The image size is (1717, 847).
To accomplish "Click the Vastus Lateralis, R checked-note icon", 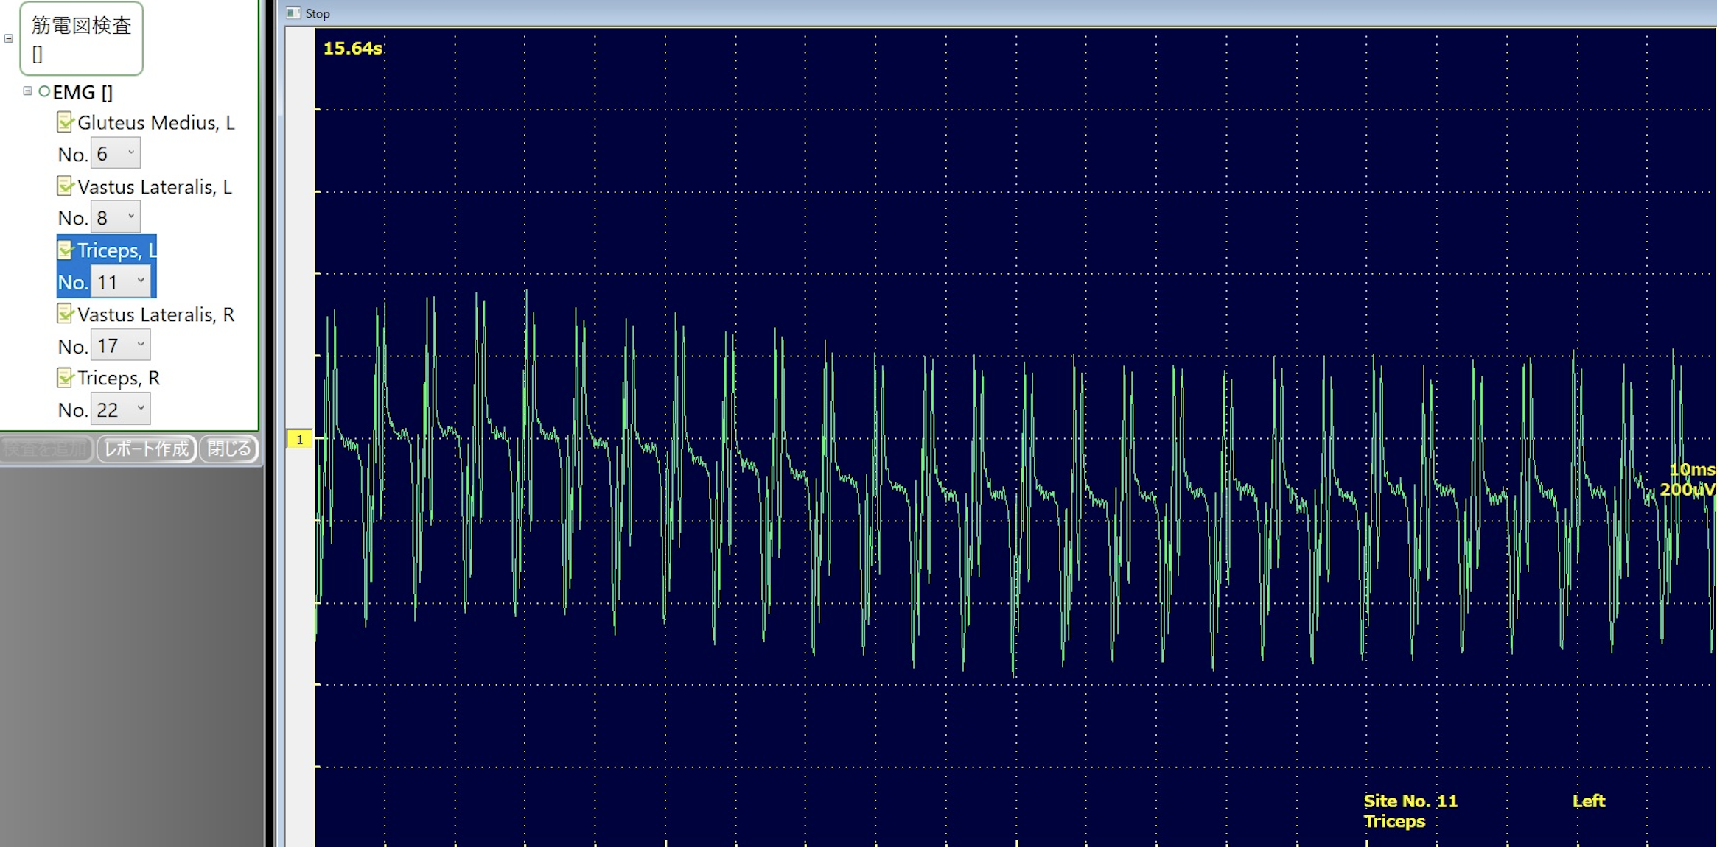I will [x=65, y=314].
